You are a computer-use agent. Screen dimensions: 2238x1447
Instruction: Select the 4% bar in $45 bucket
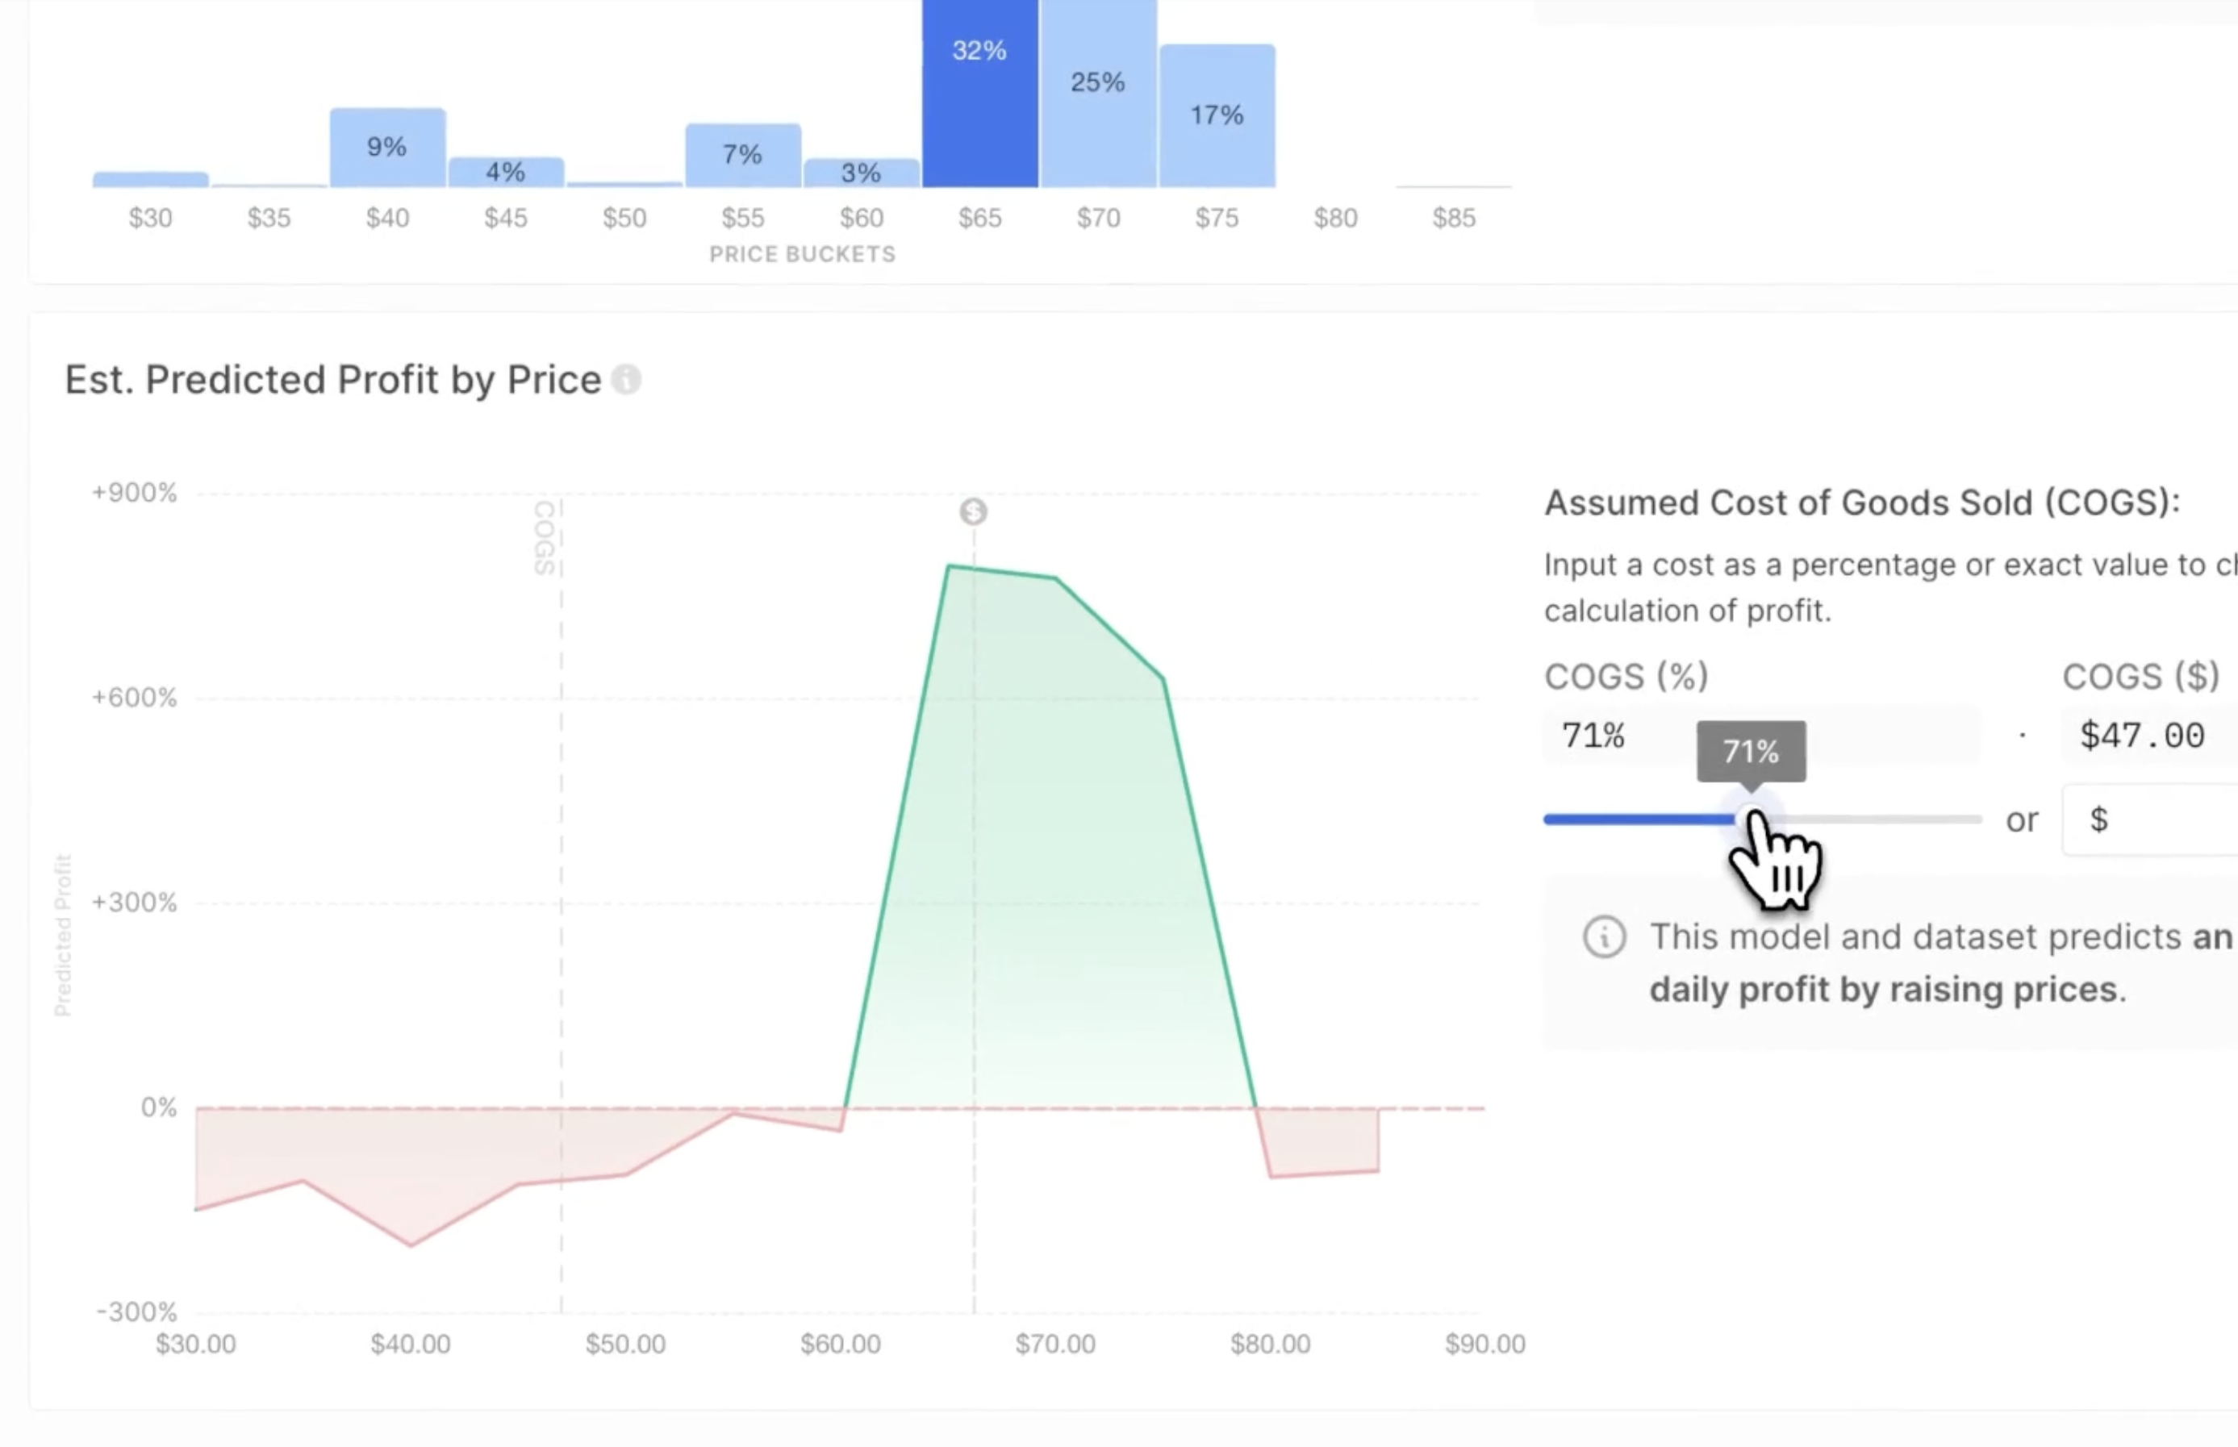click(506, 173)
